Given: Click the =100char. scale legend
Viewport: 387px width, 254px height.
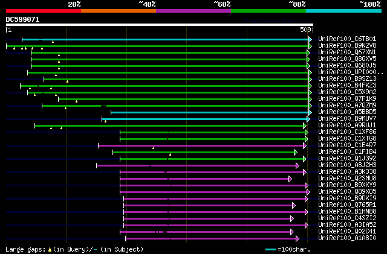Looking at the screenshot, I should click(x=288, y=249).
